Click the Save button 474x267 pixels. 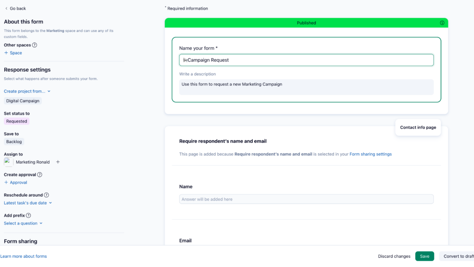(424, 256)
